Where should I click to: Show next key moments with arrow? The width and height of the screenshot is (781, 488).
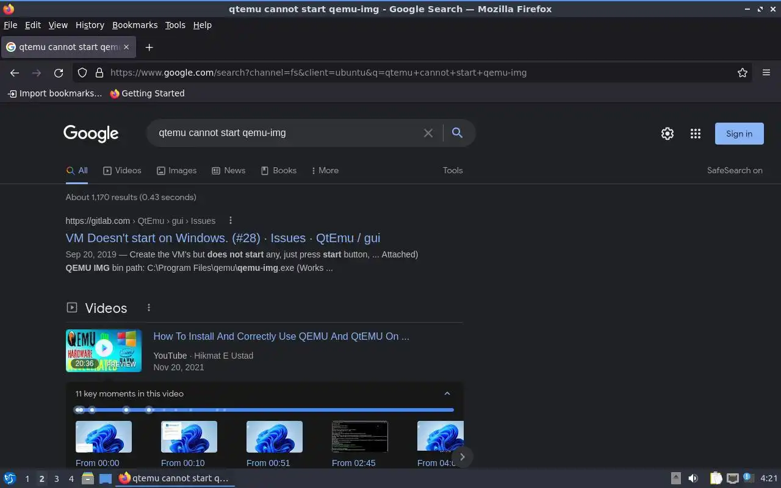tap(462, 456)
